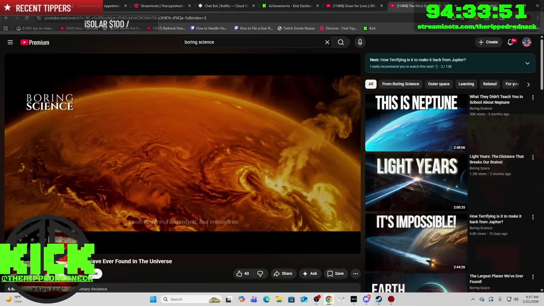Share the video
The image size is (544, 306).
click(283, 274)
